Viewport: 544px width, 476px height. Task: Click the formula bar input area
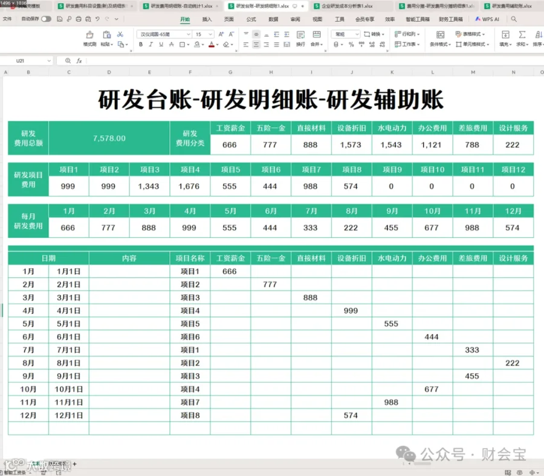(x=314, y=60)
